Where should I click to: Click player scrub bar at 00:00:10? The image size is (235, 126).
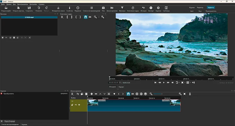[159, 79]
